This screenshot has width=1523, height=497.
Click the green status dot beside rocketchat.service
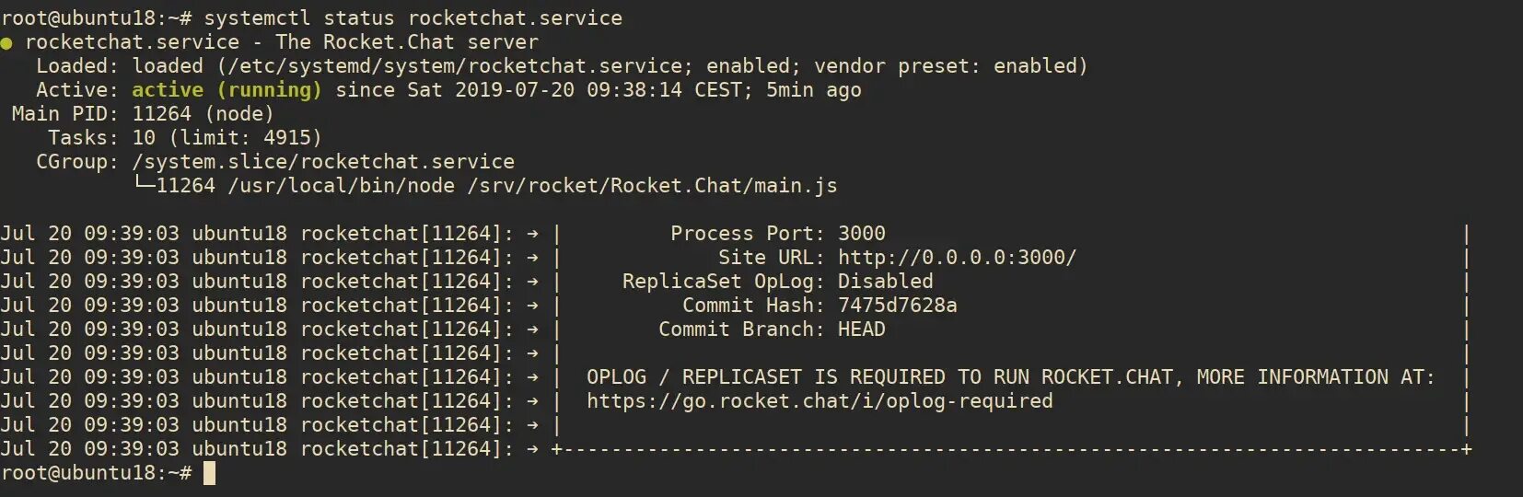6,43
